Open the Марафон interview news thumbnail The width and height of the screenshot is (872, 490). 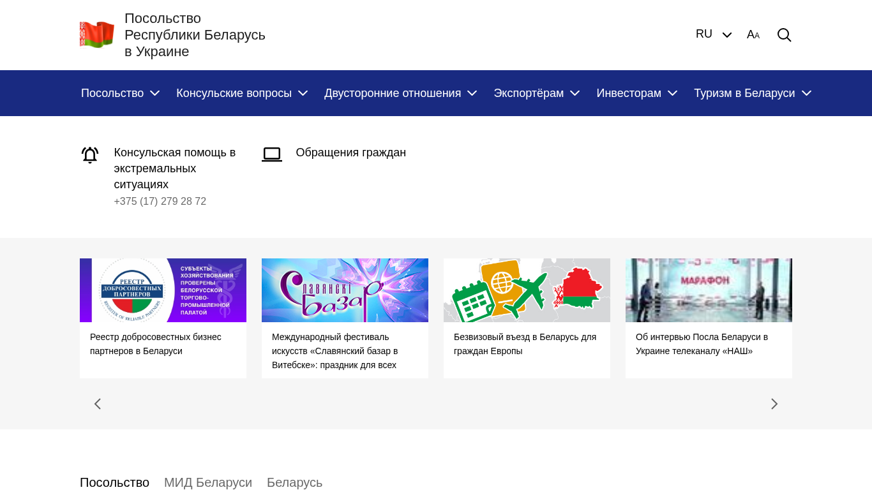pyautogui.click(x=709, y=290)
